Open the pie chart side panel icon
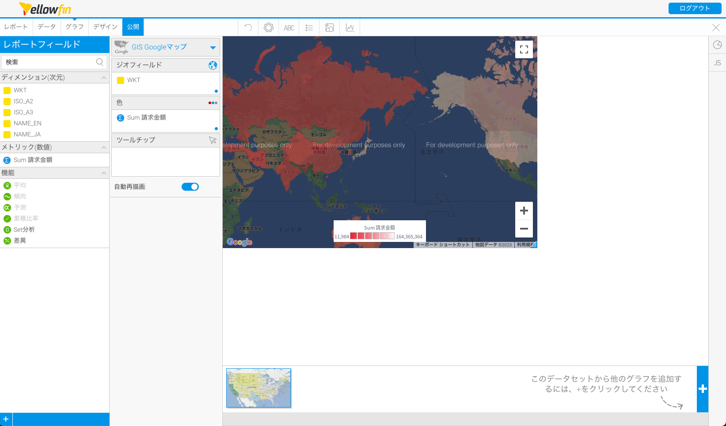This screenshot has height=426, width=726. coord(718,45)
